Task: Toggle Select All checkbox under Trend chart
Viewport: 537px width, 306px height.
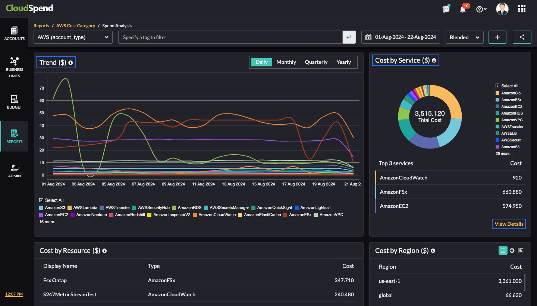Action: coord(41,200)
